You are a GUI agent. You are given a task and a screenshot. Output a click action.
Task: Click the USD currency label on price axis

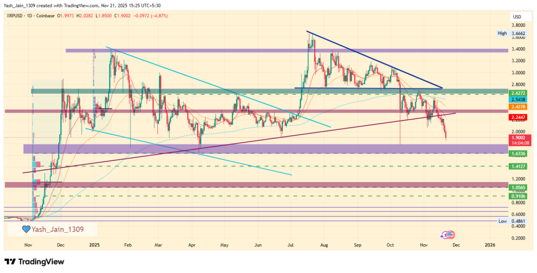[x=517, y=17]
